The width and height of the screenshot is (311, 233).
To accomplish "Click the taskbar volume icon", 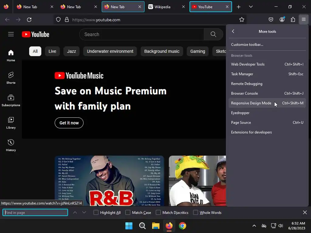I will point(281,226).
